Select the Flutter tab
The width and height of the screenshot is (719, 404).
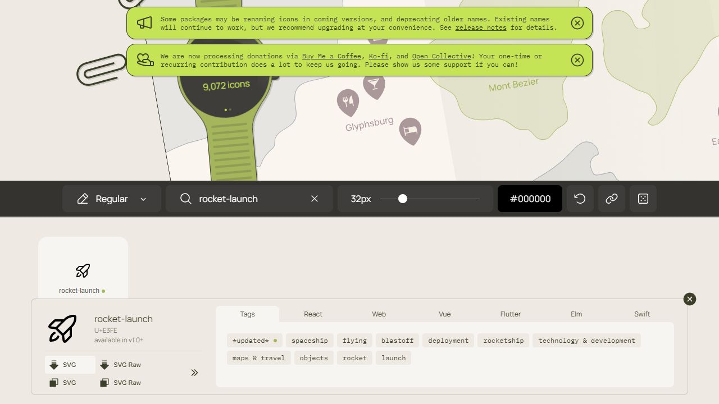(x=511, y=314)
